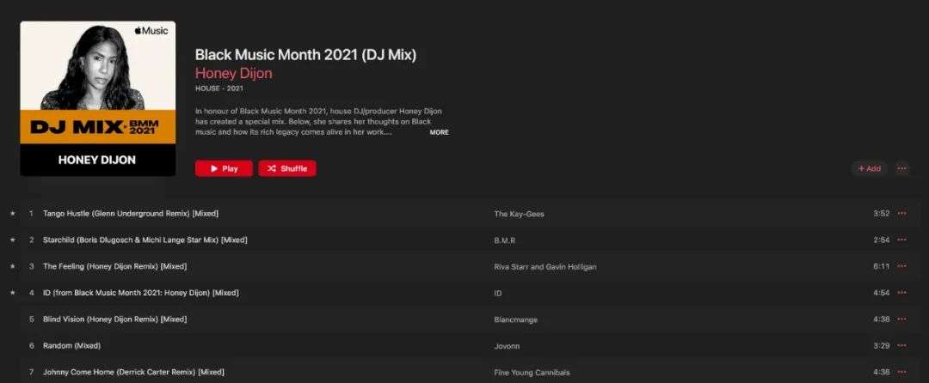Click the star beside Starchild
929x383 pixels.
(x=12, y=240)
